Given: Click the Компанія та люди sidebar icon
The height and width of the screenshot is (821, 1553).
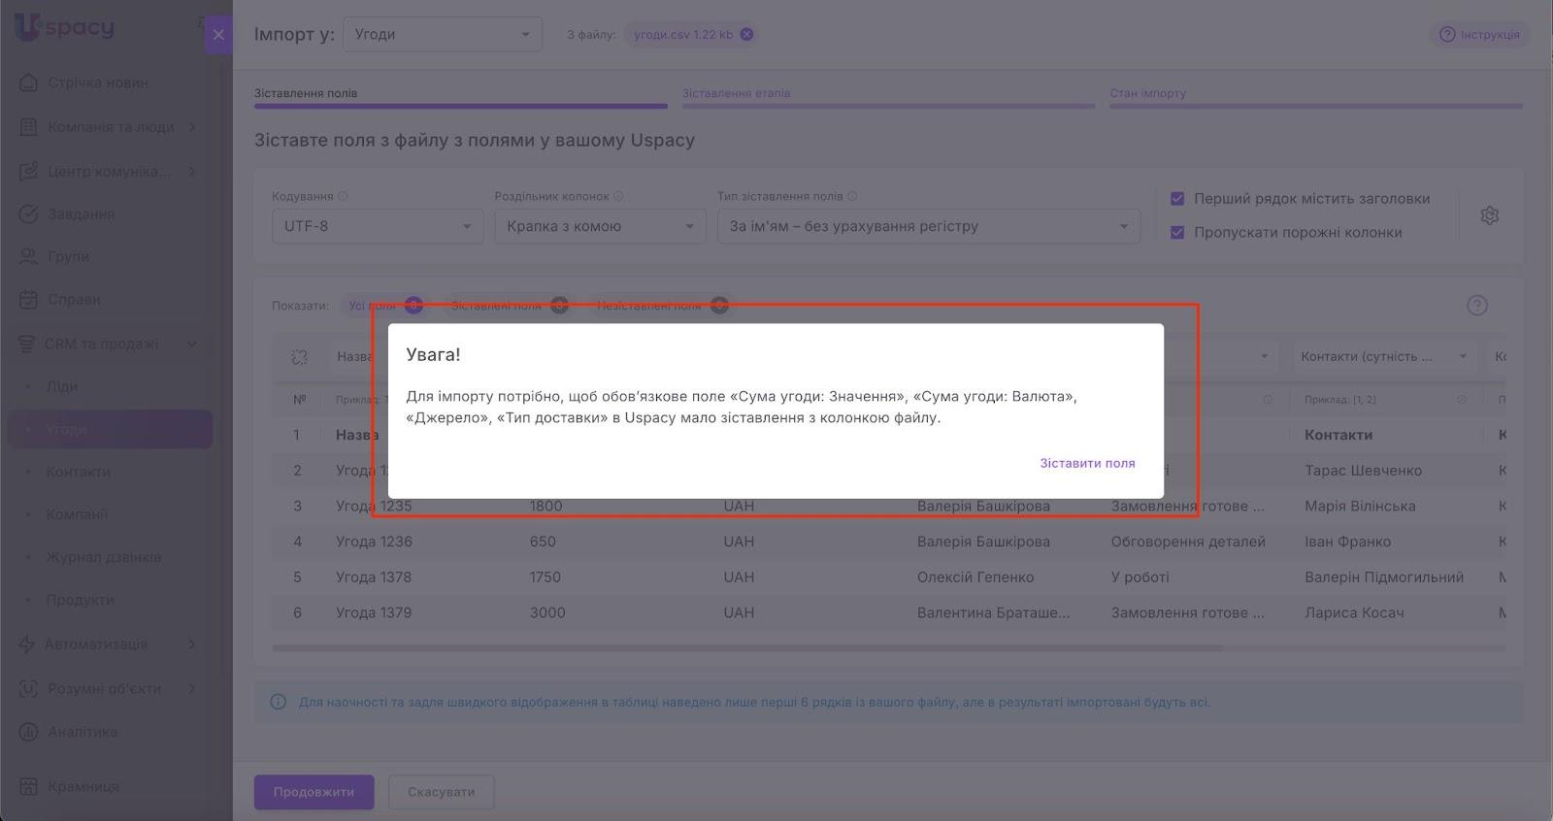Looking at the screenshot, I should pyautogui.click(x=28, y=126).
